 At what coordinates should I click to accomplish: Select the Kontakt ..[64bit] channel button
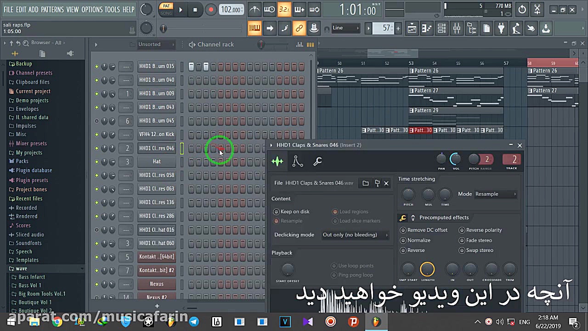pos(157,257)
